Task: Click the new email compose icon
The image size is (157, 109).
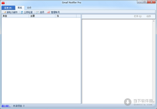Action: click(x=4, y=12)
